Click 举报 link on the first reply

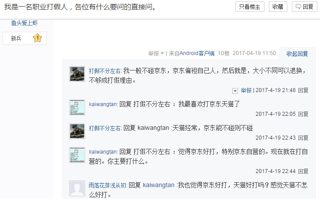point(246,90)
